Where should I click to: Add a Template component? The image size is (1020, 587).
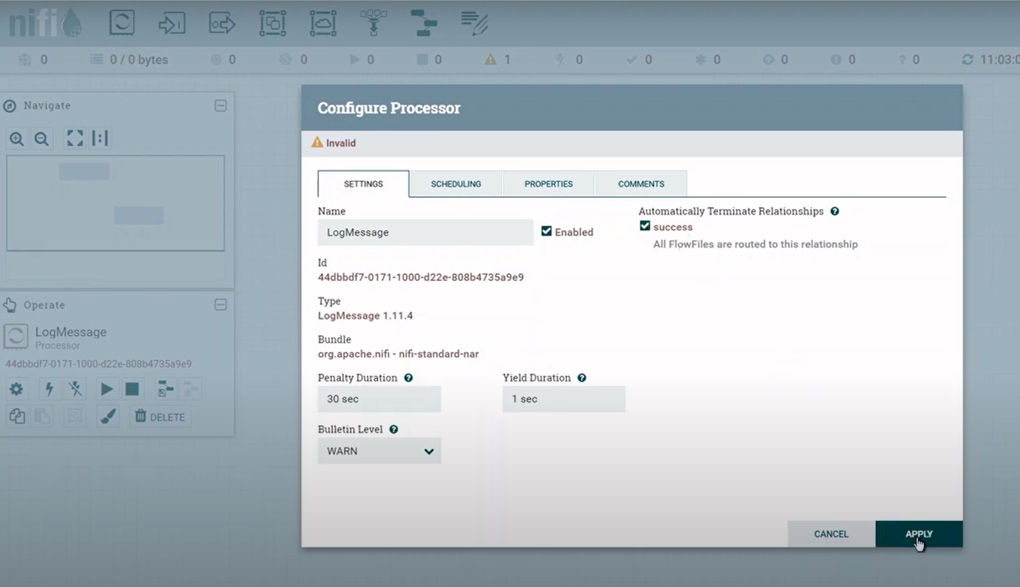pyautogui.click(x=423, y=23)
